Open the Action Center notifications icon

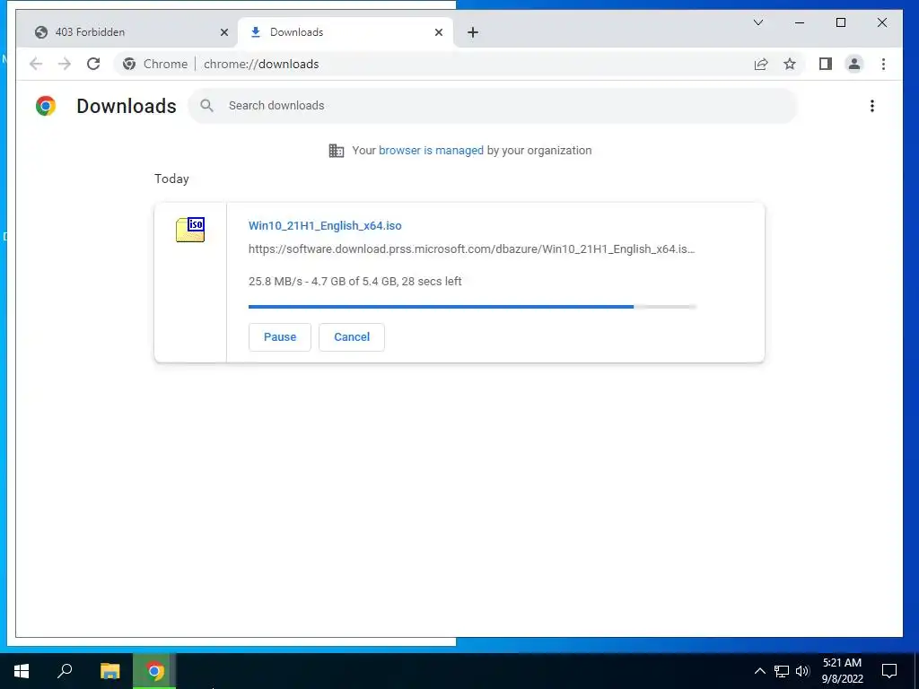(889, 671)
